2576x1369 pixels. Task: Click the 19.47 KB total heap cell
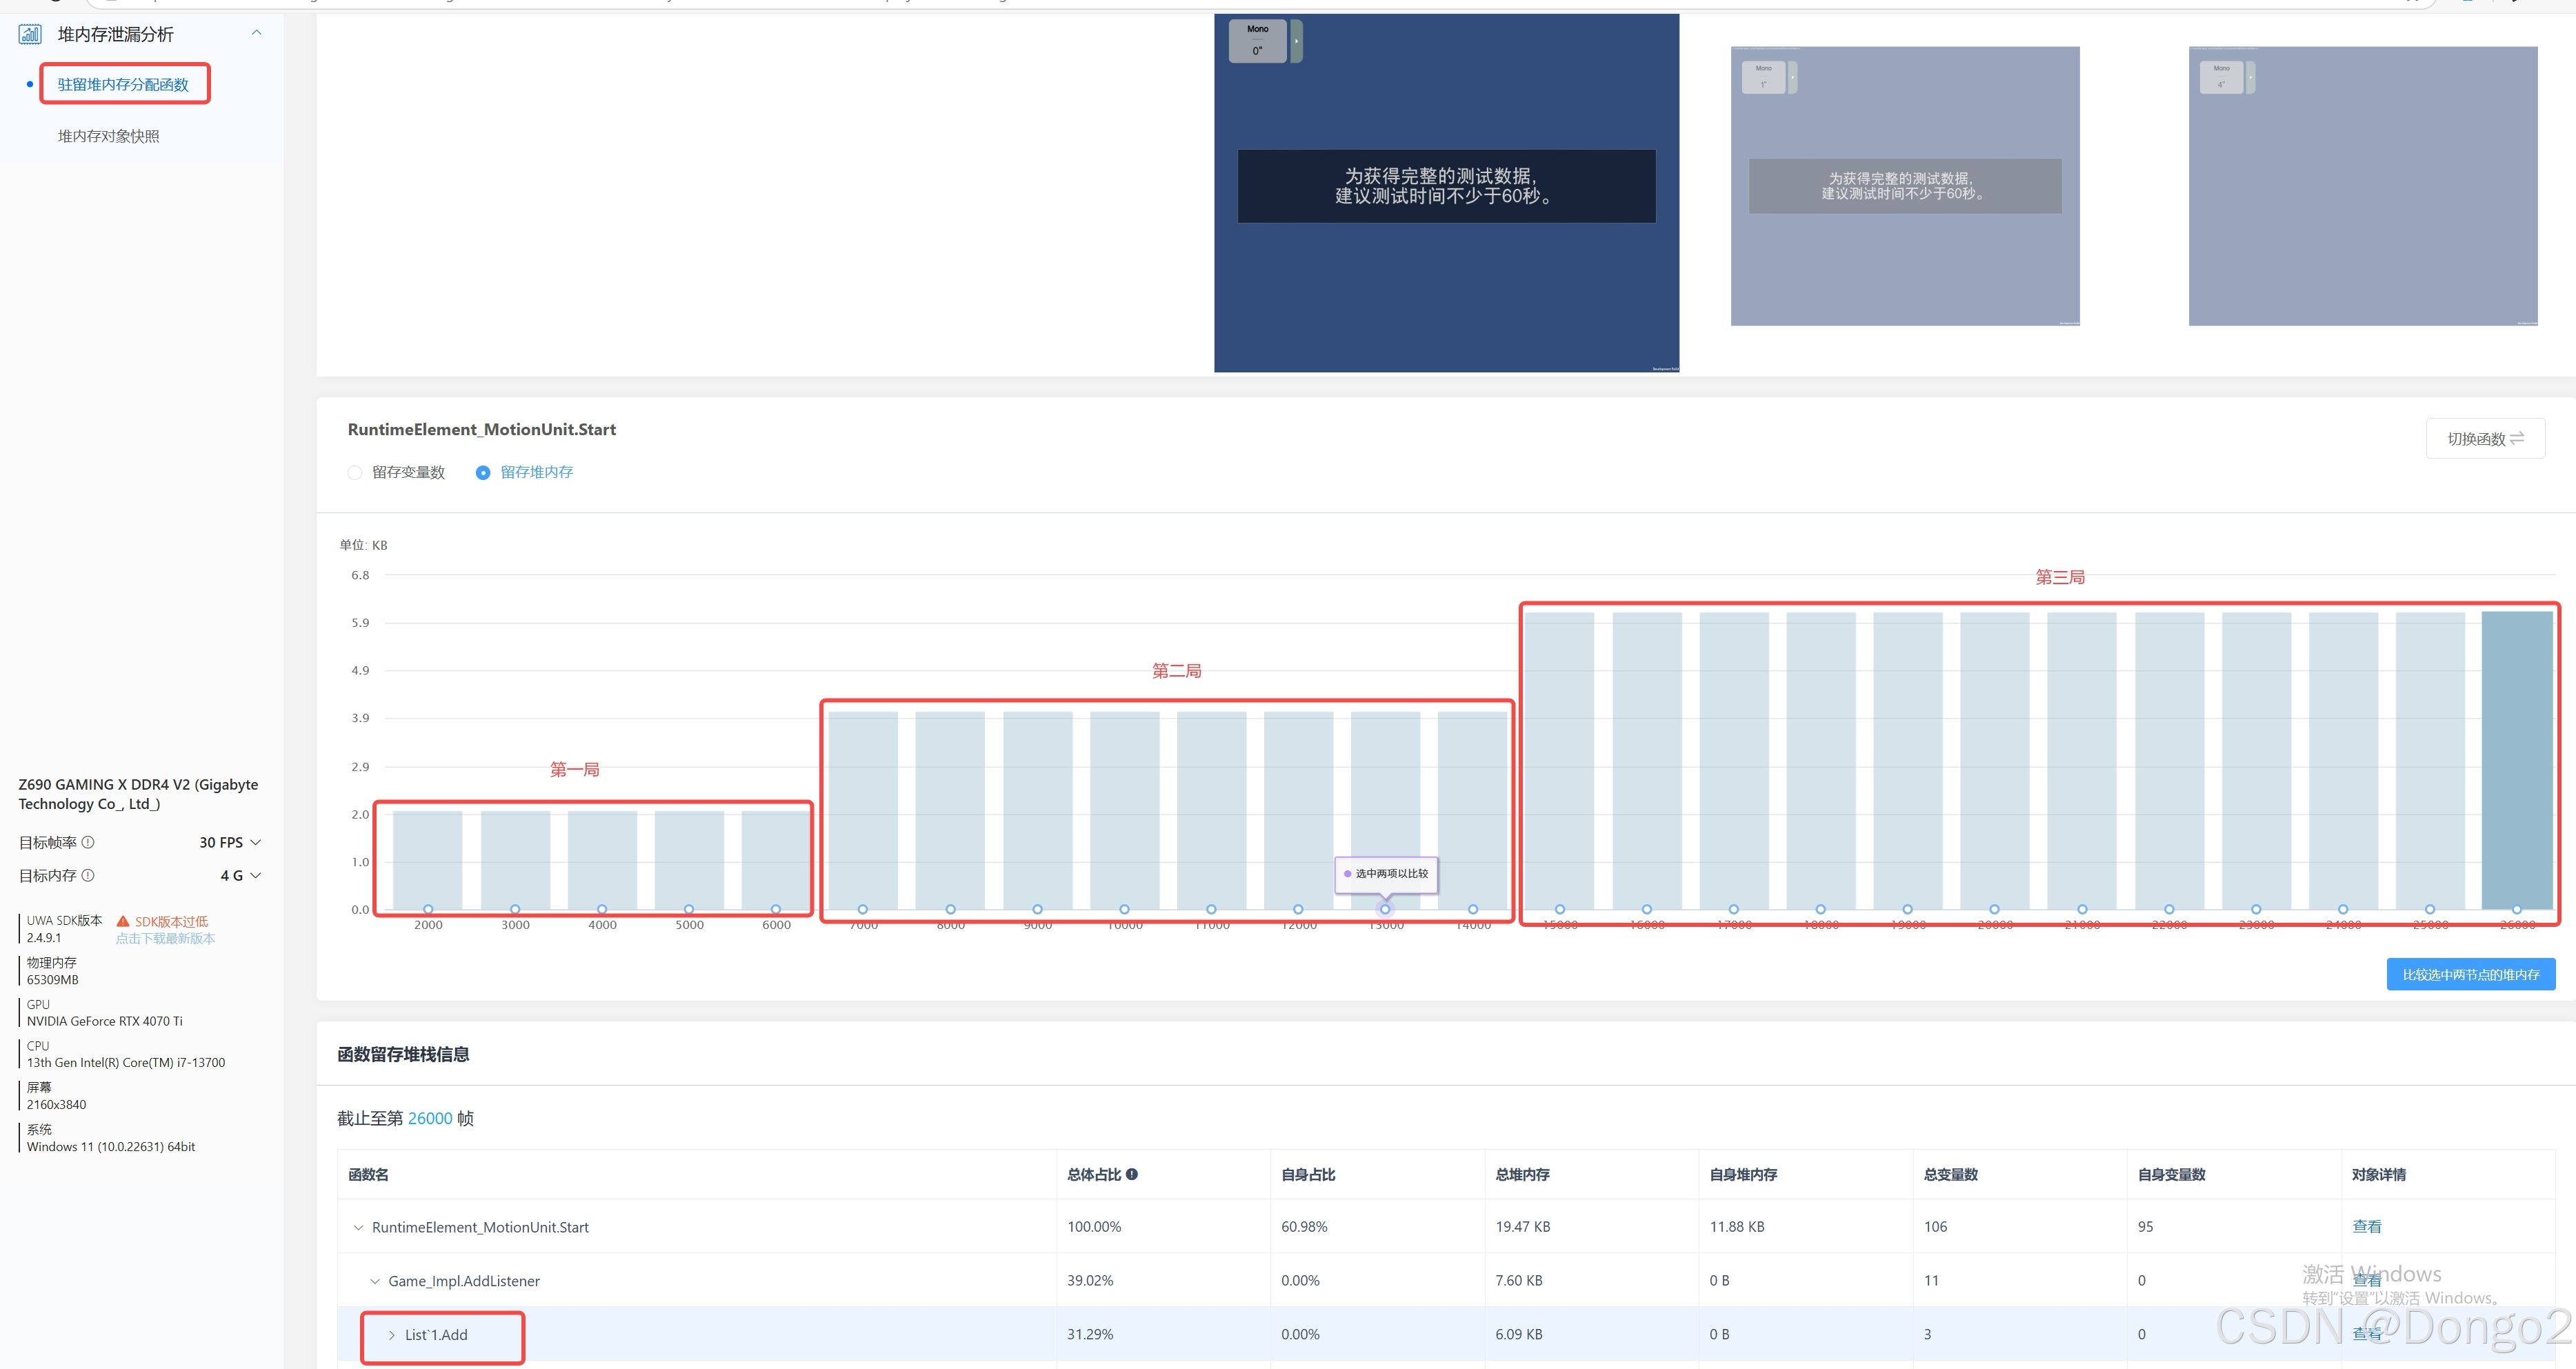(x=1523, y=1226)
